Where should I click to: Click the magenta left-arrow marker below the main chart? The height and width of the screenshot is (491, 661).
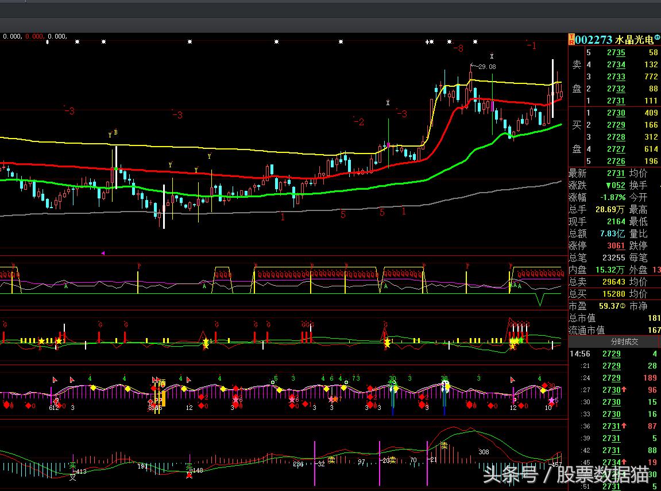(x=103, y=254)
